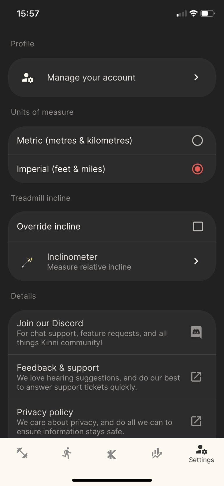This screenshot has height=486, width=224.
Task: Tap the Feedback & support external link icon
Action: pyautogui.click(x=196, y=377)
